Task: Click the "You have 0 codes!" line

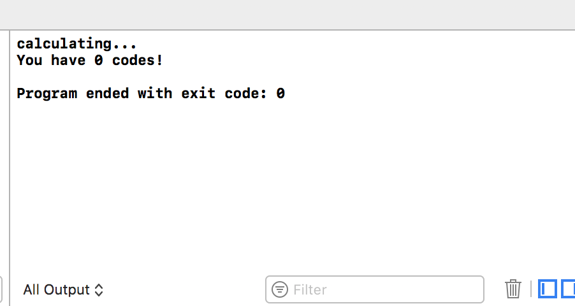Action: [x=90, y=60]
